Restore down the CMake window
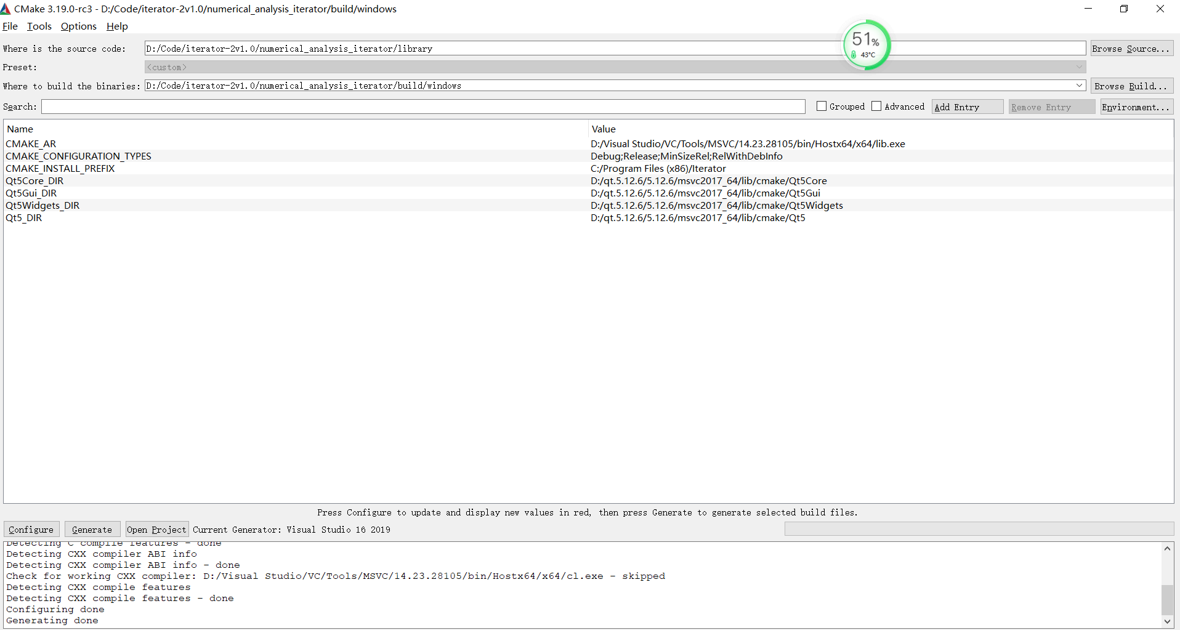The width and height of the screenshot is (1180, 630). (1124, 9)
